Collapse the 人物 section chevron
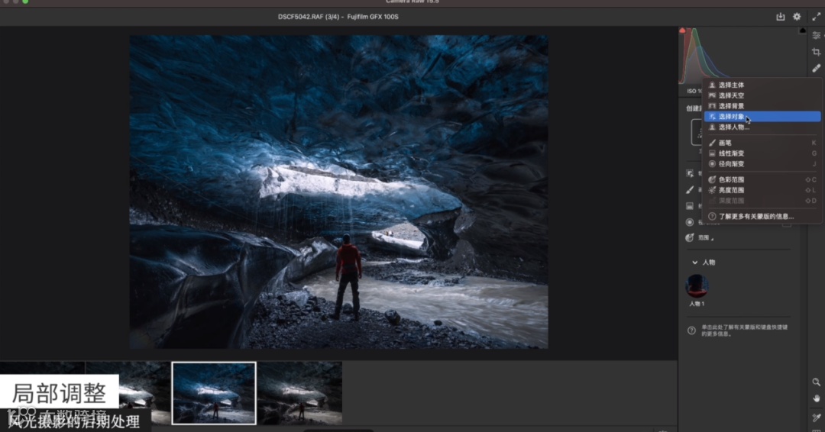 (694, 263)
